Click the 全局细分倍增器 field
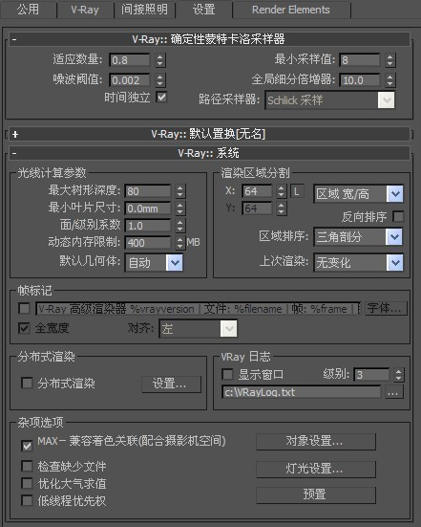 359,80
